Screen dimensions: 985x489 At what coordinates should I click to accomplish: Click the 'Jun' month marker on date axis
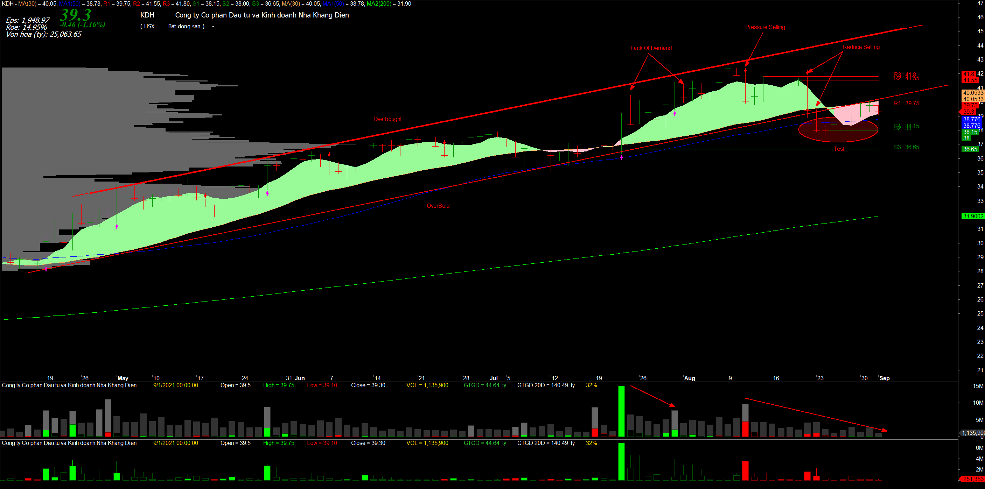[x=300, y=378]
